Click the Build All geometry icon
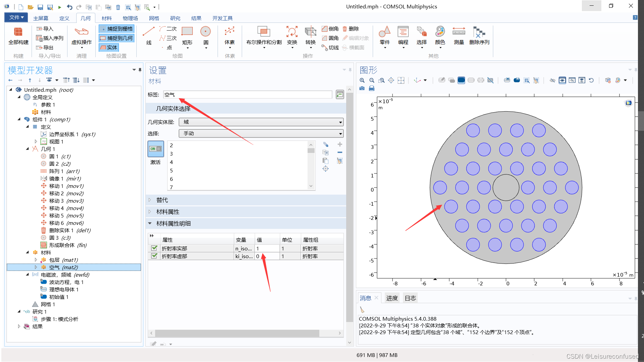 [x=18, y=36]
